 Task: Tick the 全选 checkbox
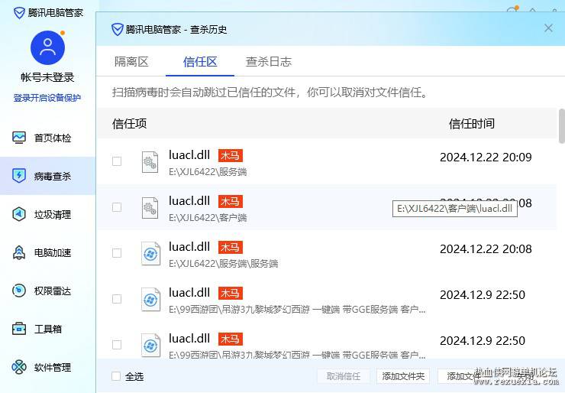tap(116, 376)
